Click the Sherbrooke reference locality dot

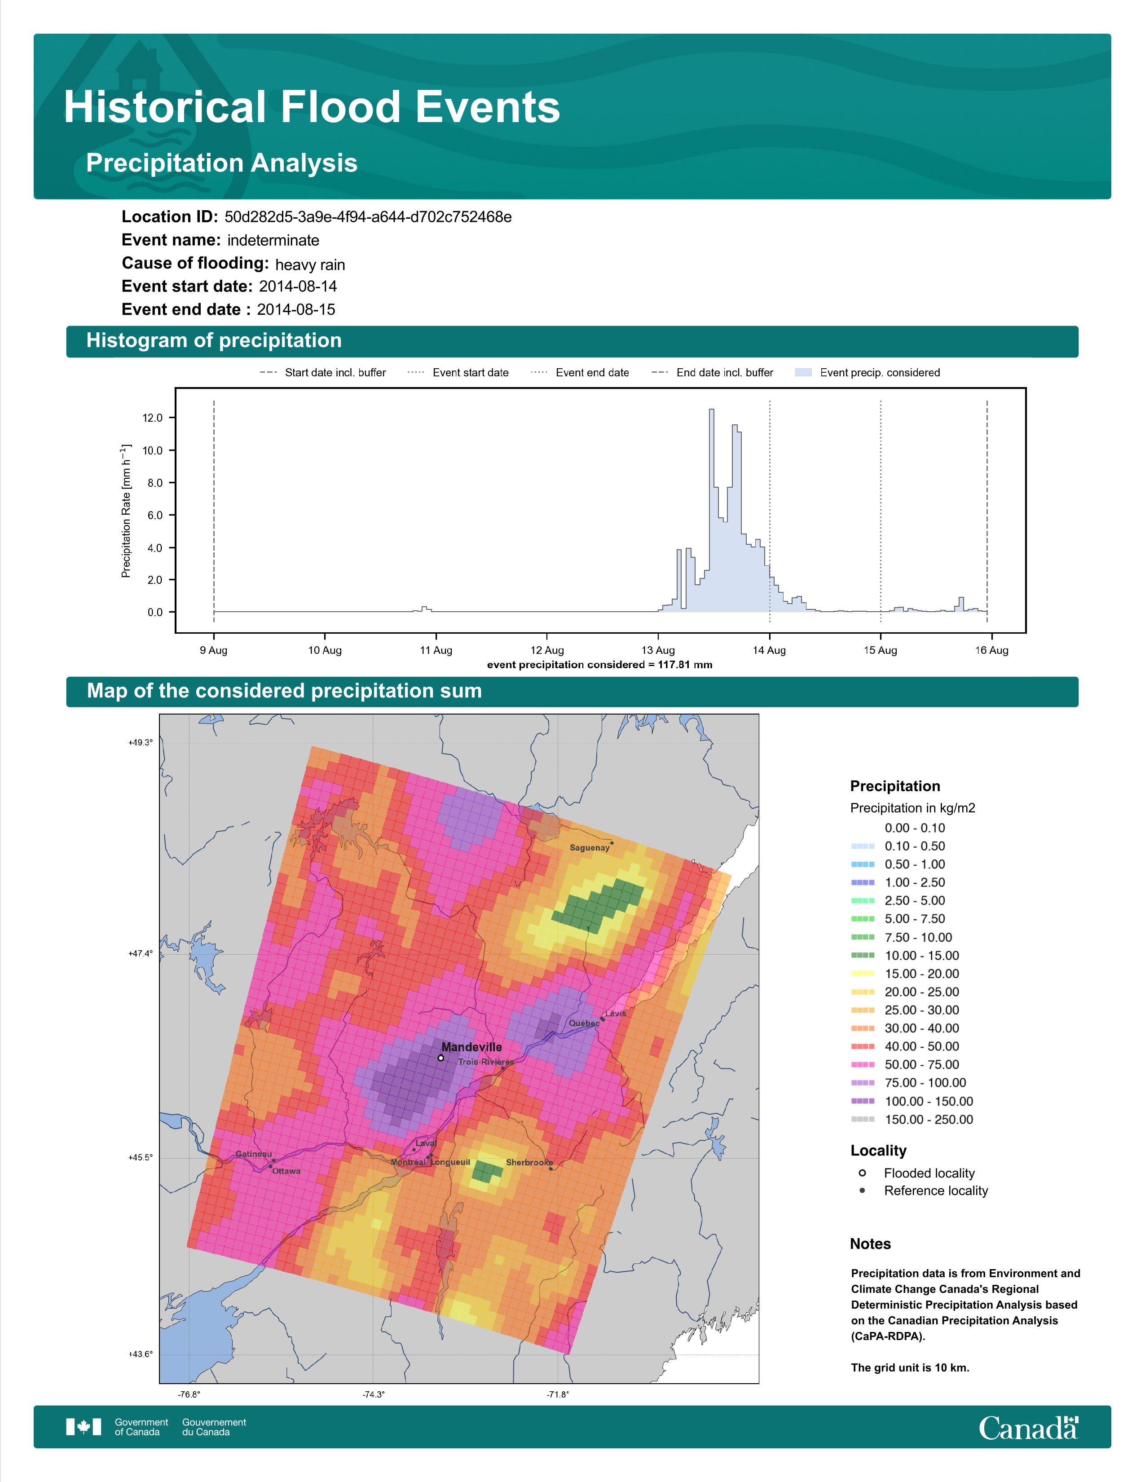[551, 1169]
